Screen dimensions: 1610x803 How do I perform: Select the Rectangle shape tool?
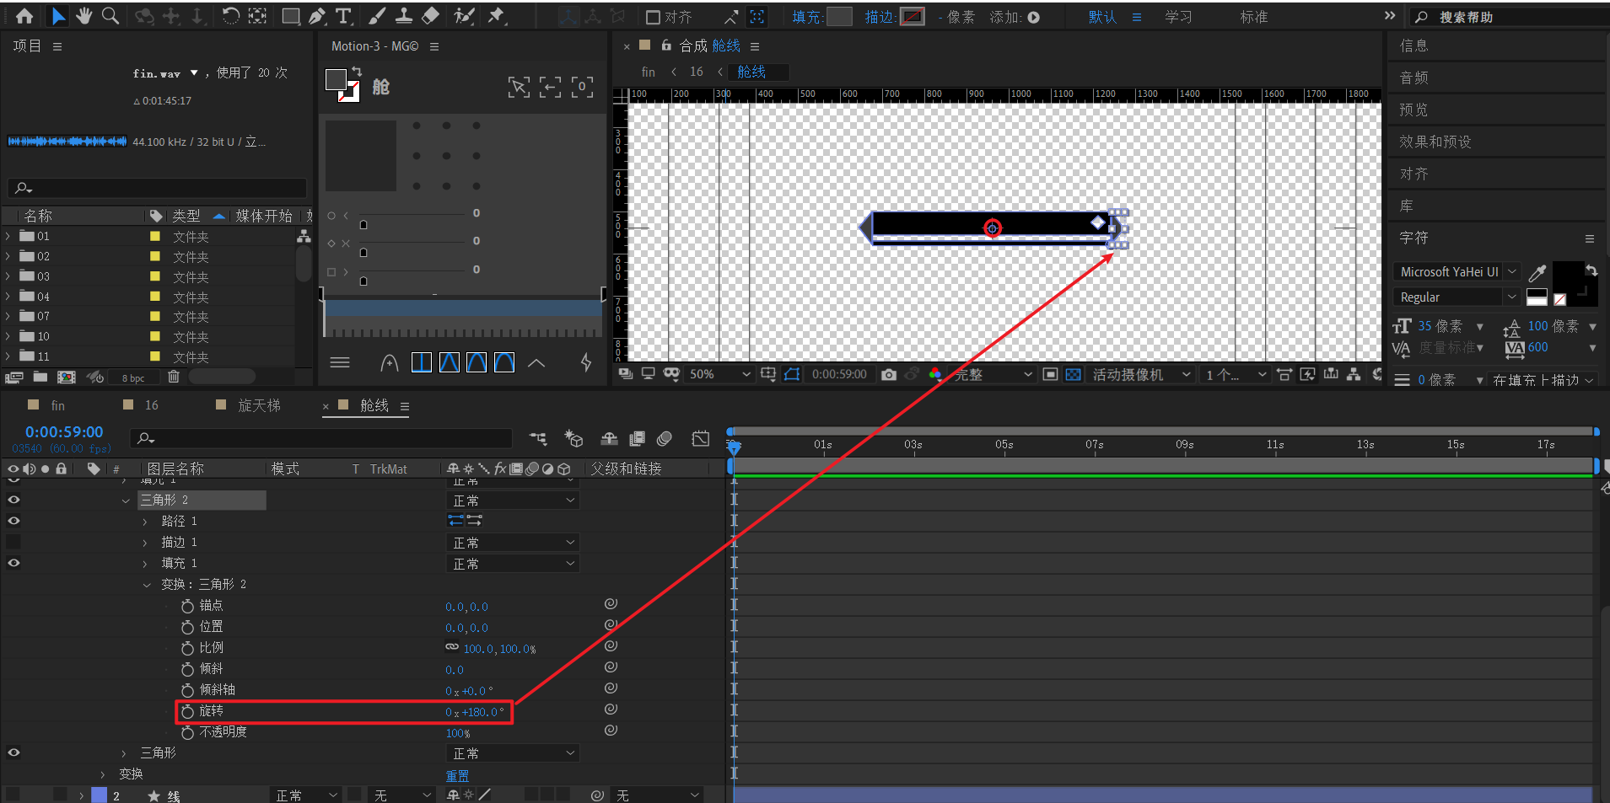[291, 16]
